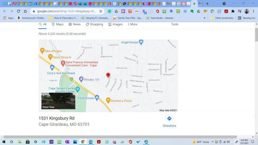Bookmark this page with the star
Image resolution: width=258 pixels, height=145 pixels.
point(101,11)
